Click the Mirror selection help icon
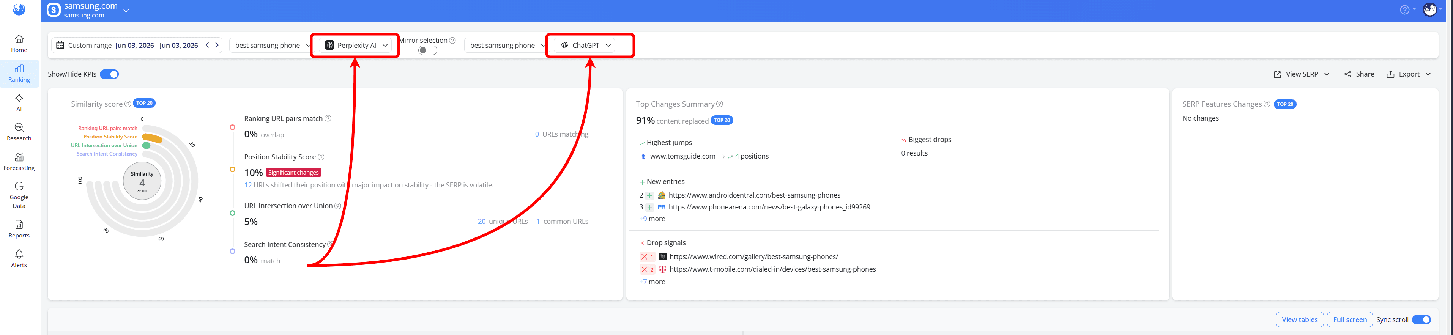Screen dimensions: 1453x335 coord(452,41)
